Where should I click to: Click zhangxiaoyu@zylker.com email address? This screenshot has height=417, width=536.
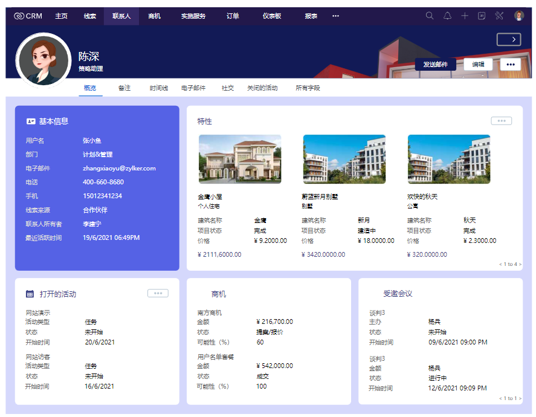[119, 169]
